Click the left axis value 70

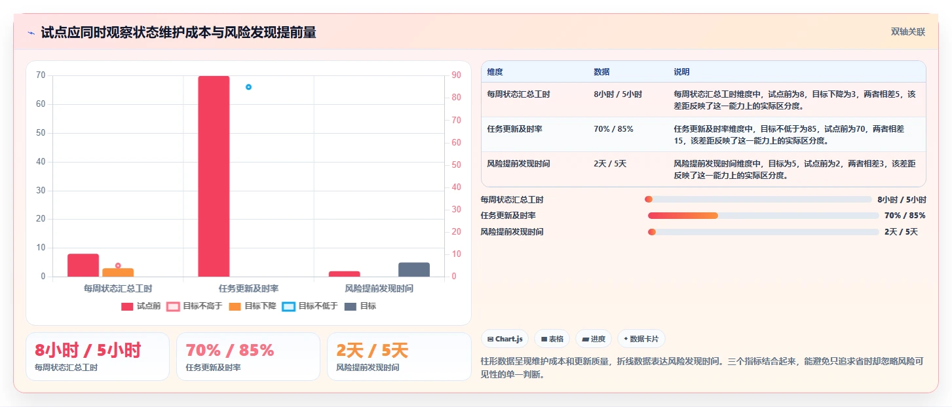click(41, 75)
